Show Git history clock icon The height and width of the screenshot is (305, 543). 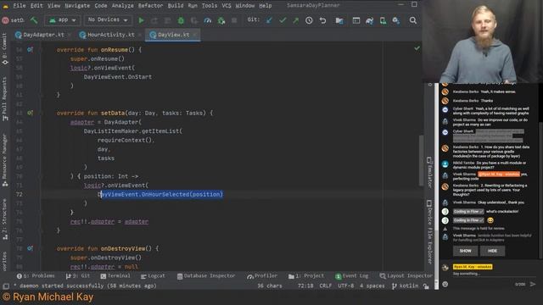(x=309, y=20)
